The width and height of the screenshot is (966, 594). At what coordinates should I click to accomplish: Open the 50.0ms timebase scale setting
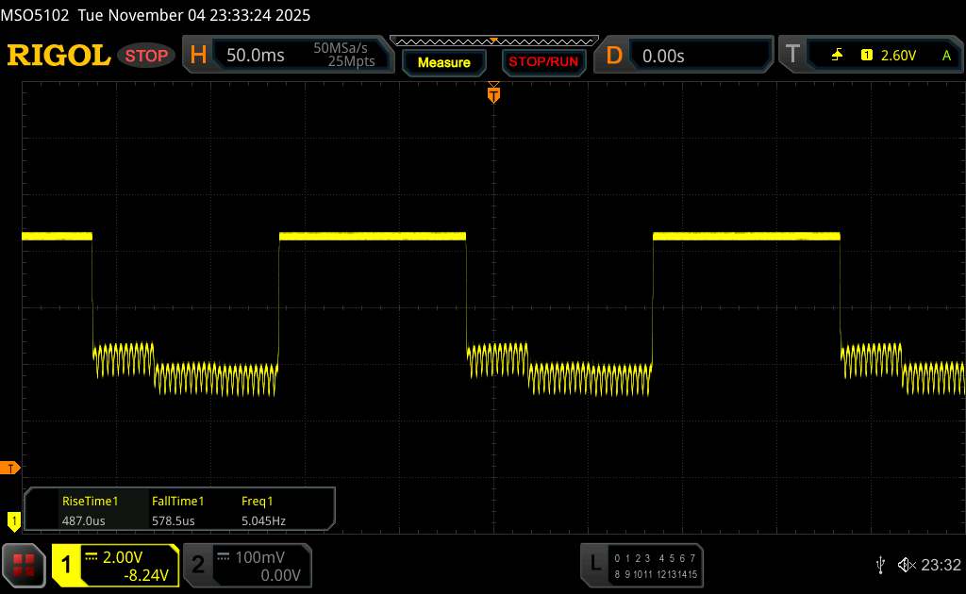256,56
